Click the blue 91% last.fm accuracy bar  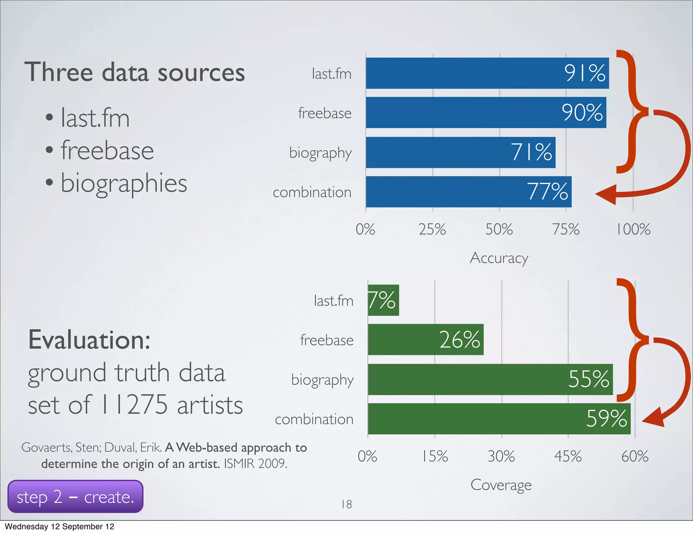tap(487, 73)
